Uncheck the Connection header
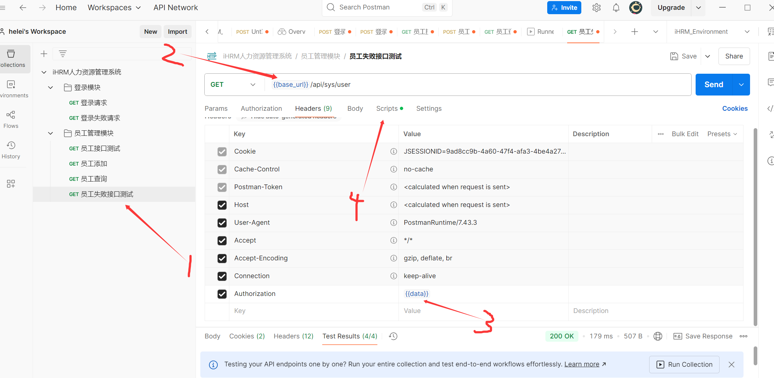Image resolution: width=774 pixels, height=378 pixels. (222, 276)
